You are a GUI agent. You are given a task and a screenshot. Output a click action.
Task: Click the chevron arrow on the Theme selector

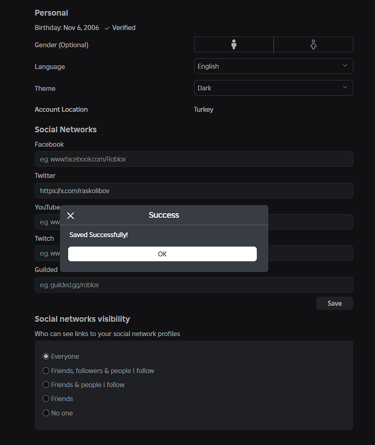[x=345, y=88]
